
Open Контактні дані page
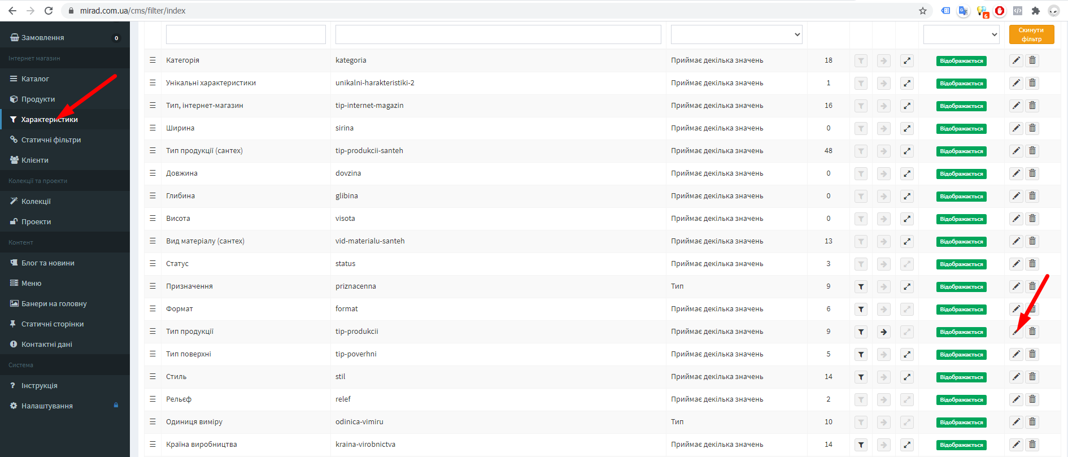pyautogui.click(x=65, y=344)
